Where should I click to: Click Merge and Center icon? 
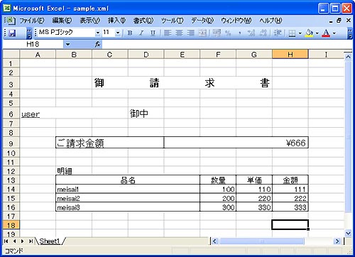pos(202,33)
